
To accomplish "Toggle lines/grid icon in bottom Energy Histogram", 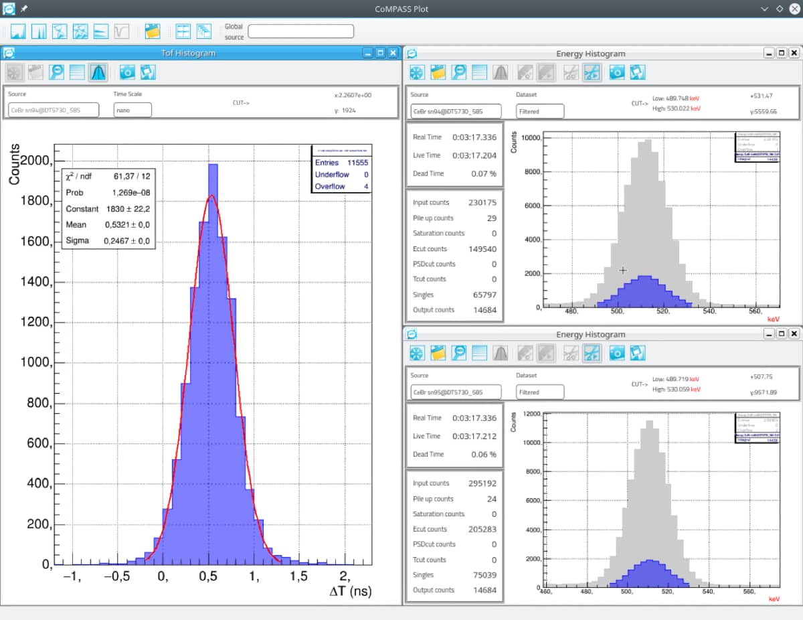I will pyautogui.click(x=479, y=352).
